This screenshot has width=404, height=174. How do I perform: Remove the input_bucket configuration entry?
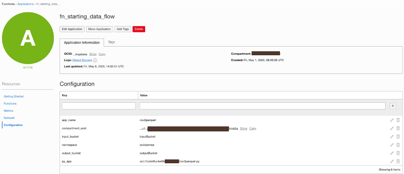[x=398, y=137]
